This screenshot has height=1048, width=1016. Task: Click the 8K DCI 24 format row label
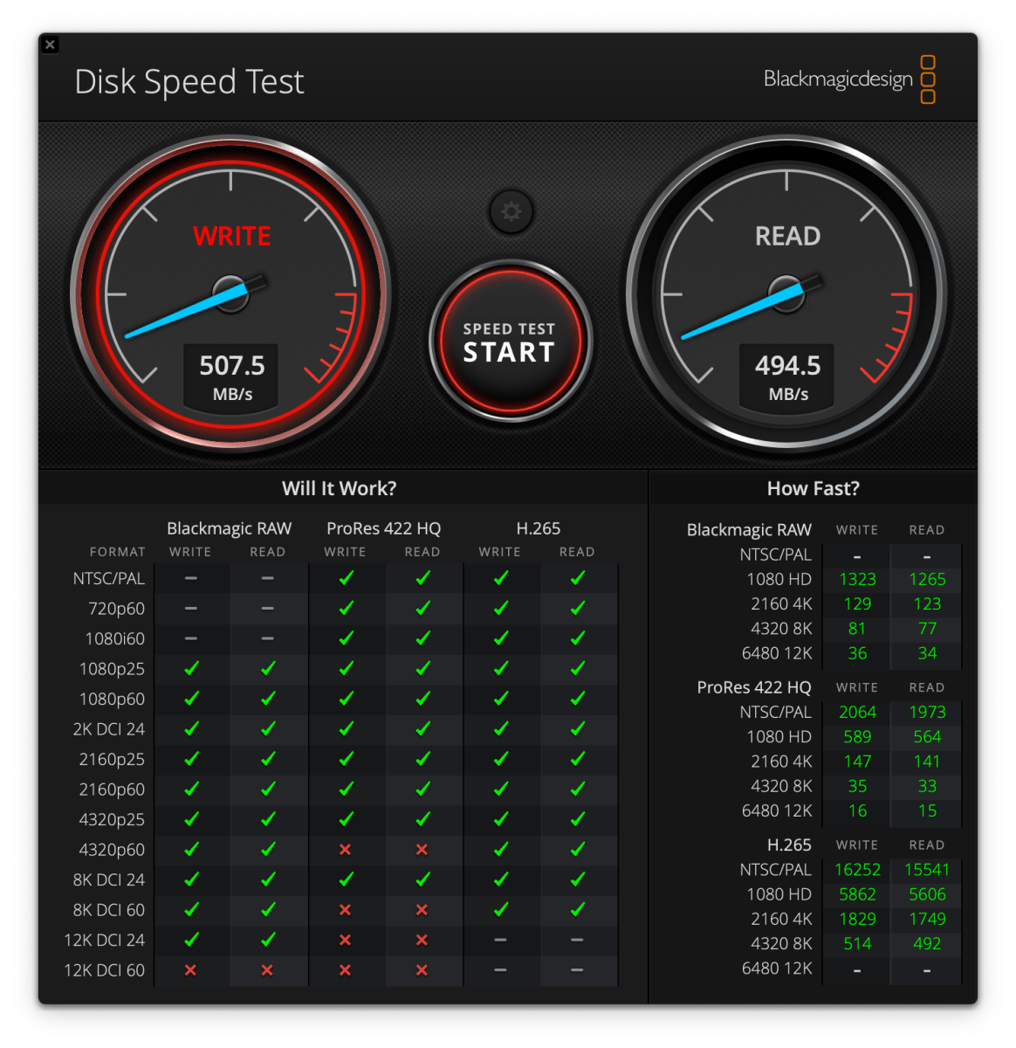[x=109, y=879]
